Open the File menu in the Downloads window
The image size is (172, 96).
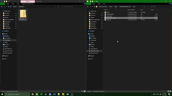(x=2, y=4)
